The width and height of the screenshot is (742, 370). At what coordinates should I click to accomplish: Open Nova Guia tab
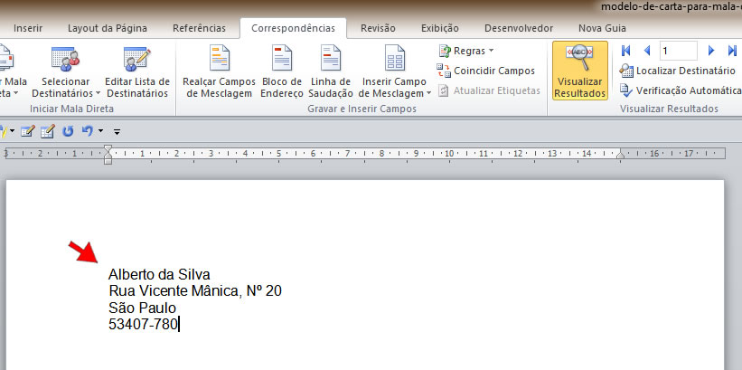[x=602, y=28]
